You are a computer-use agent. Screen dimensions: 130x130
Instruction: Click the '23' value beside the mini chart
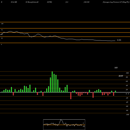pyautogui.click(x=84, y=126)
